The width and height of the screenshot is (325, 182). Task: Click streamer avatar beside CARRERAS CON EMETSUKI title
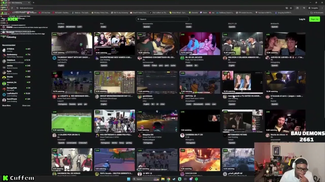click(139, 58)
